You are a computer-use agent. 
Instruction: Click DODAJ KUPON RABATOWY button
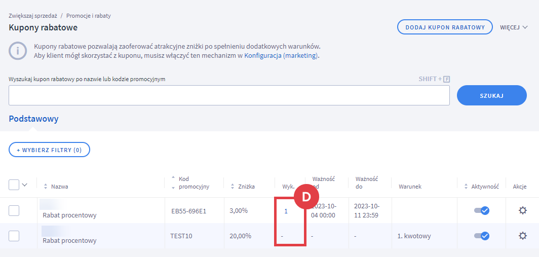[x=445, y=27]
